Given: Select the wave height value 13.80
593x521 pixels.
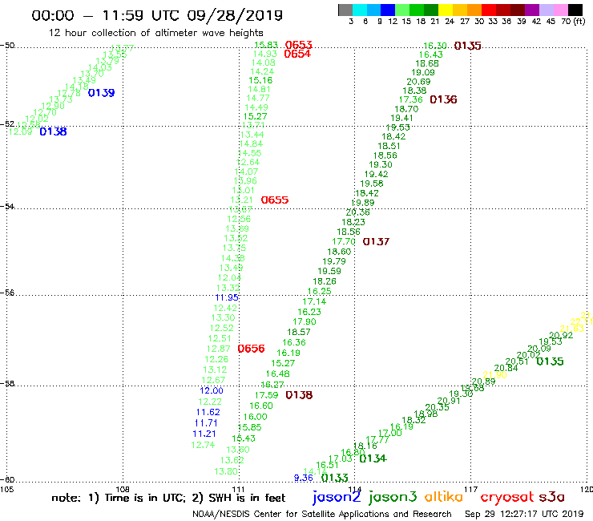Looking at the screenshot, I should coord(226,471).
